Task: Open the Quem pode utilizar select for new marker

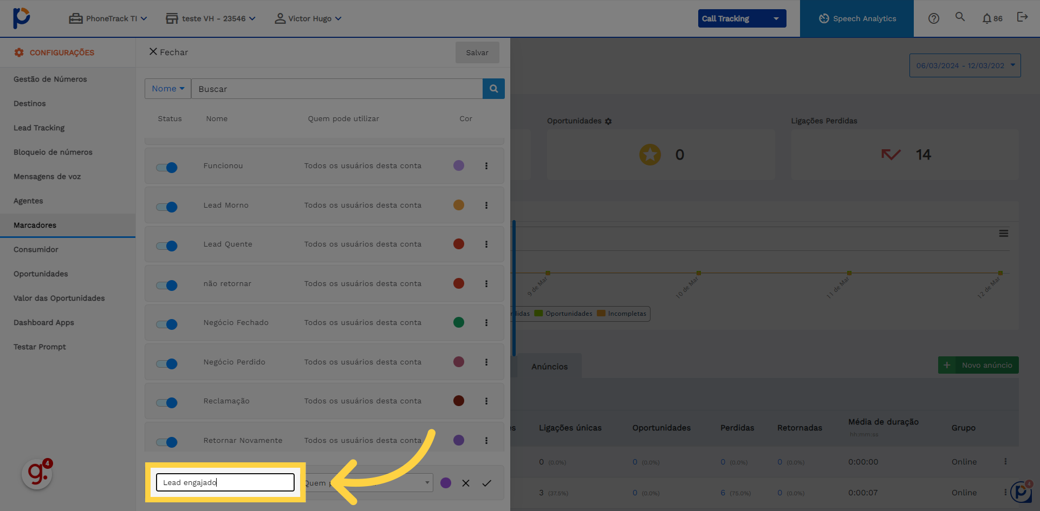Action: [368, 483]
